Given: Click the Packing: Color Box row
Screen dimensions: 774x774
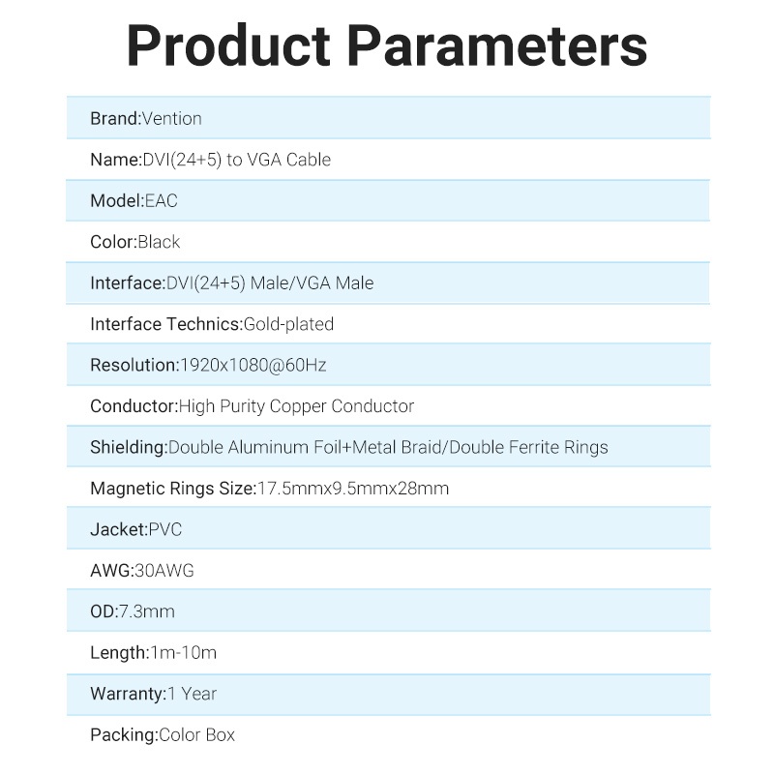Looking at the screenshot, I should [387, 735].
